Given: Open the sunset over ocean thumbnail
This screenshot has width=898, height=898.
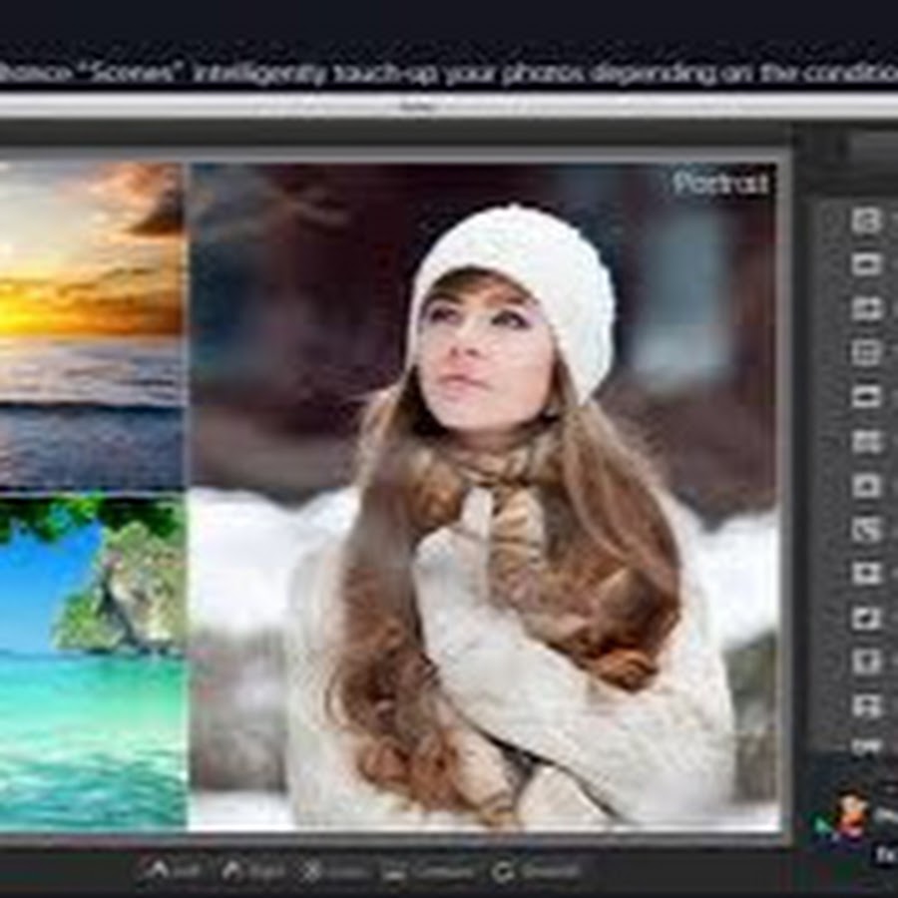Looking at the screenshot, I should point(92,324).
